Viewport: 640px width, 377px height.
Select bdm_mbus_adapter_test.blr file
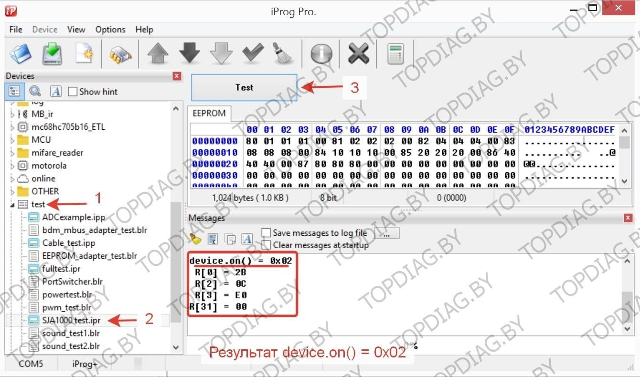point(95,230)
